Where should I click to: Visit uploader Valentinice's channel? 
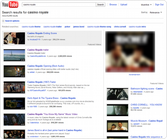pyautogui.click(x=34, y=123)
